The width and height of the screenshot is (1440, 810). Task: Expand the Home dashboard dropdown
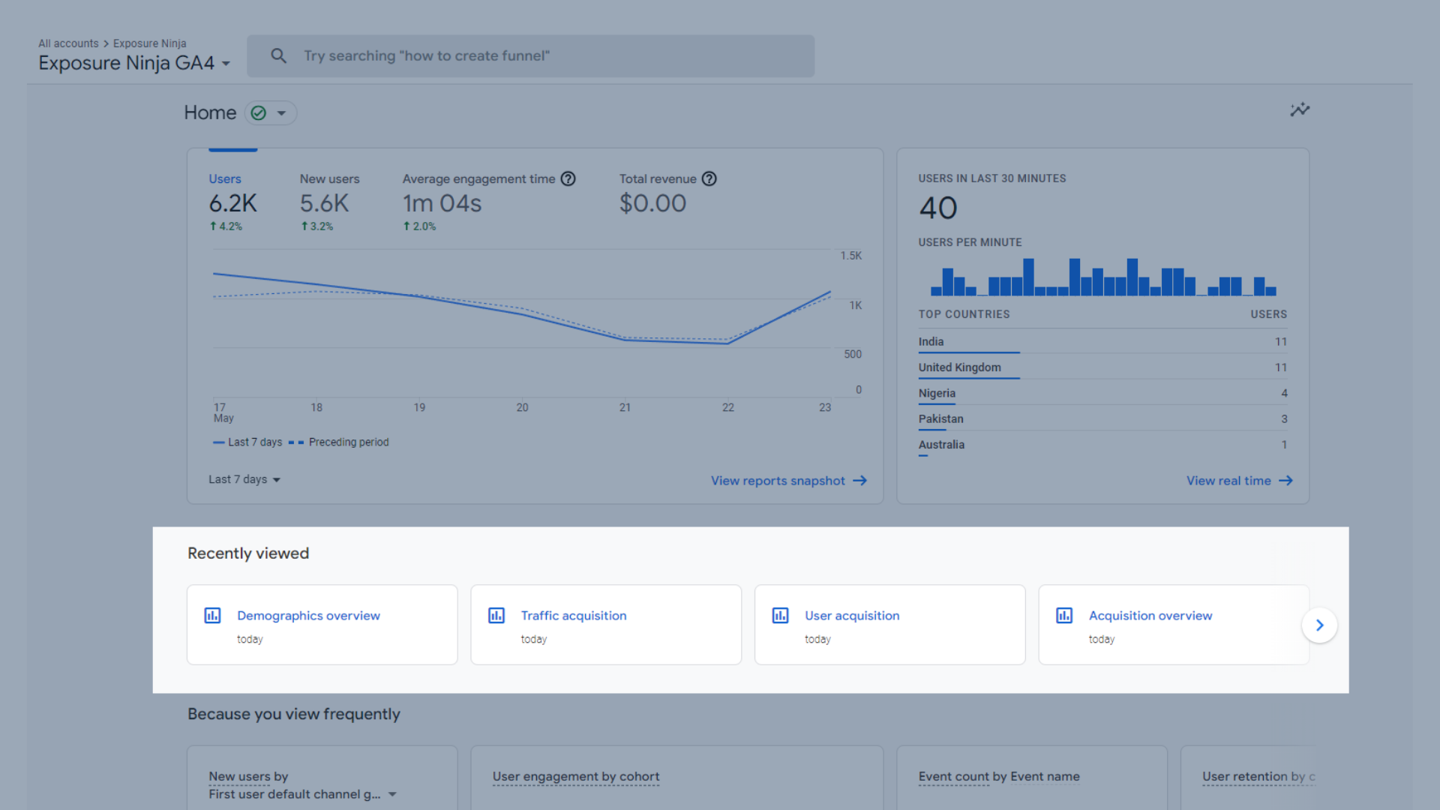pyautogui.click(x=283, y=112)
